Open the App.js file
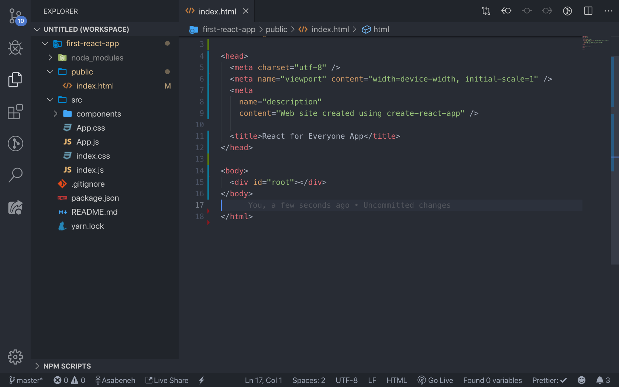619x387 pixels. click(105, 142)
